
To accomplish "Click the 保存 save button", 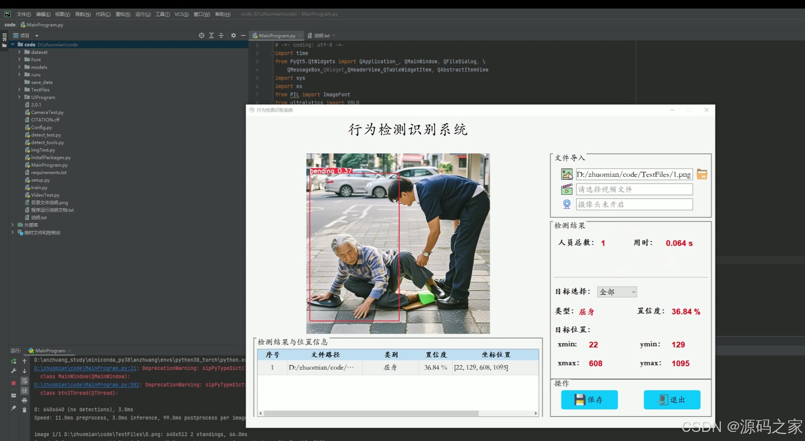I will pos(589,400).
